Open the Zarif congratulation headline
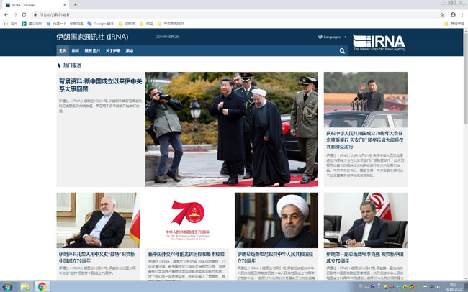Screen dimensions: 468x292 click(x=96, y=257)
